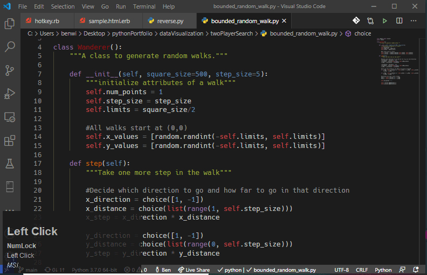The image size is (427, 275).
Task: Switch to the reverse.py tab
Action: point(169,21)
